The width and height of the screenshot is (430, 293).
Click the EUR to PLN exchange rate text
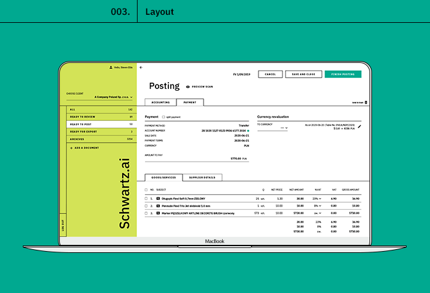pos(344,128)
